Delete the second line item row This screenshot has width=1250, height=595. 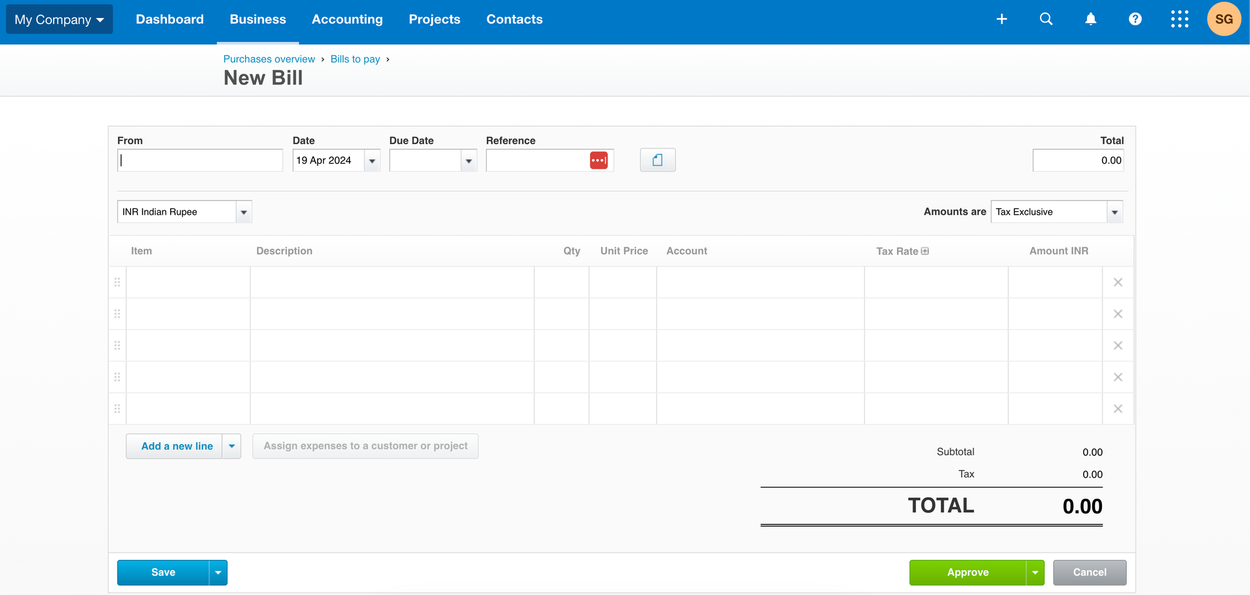1118,314
